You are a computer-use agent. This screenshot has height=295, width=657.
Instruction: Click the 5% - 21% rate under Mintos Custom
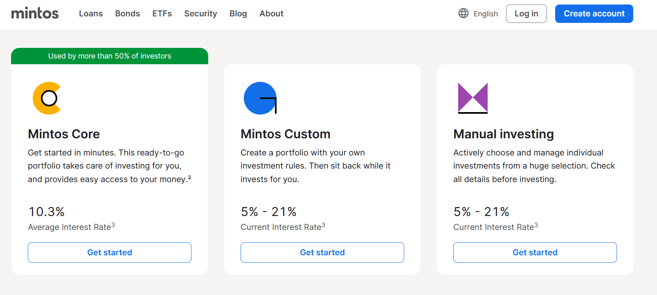(269, 212)
